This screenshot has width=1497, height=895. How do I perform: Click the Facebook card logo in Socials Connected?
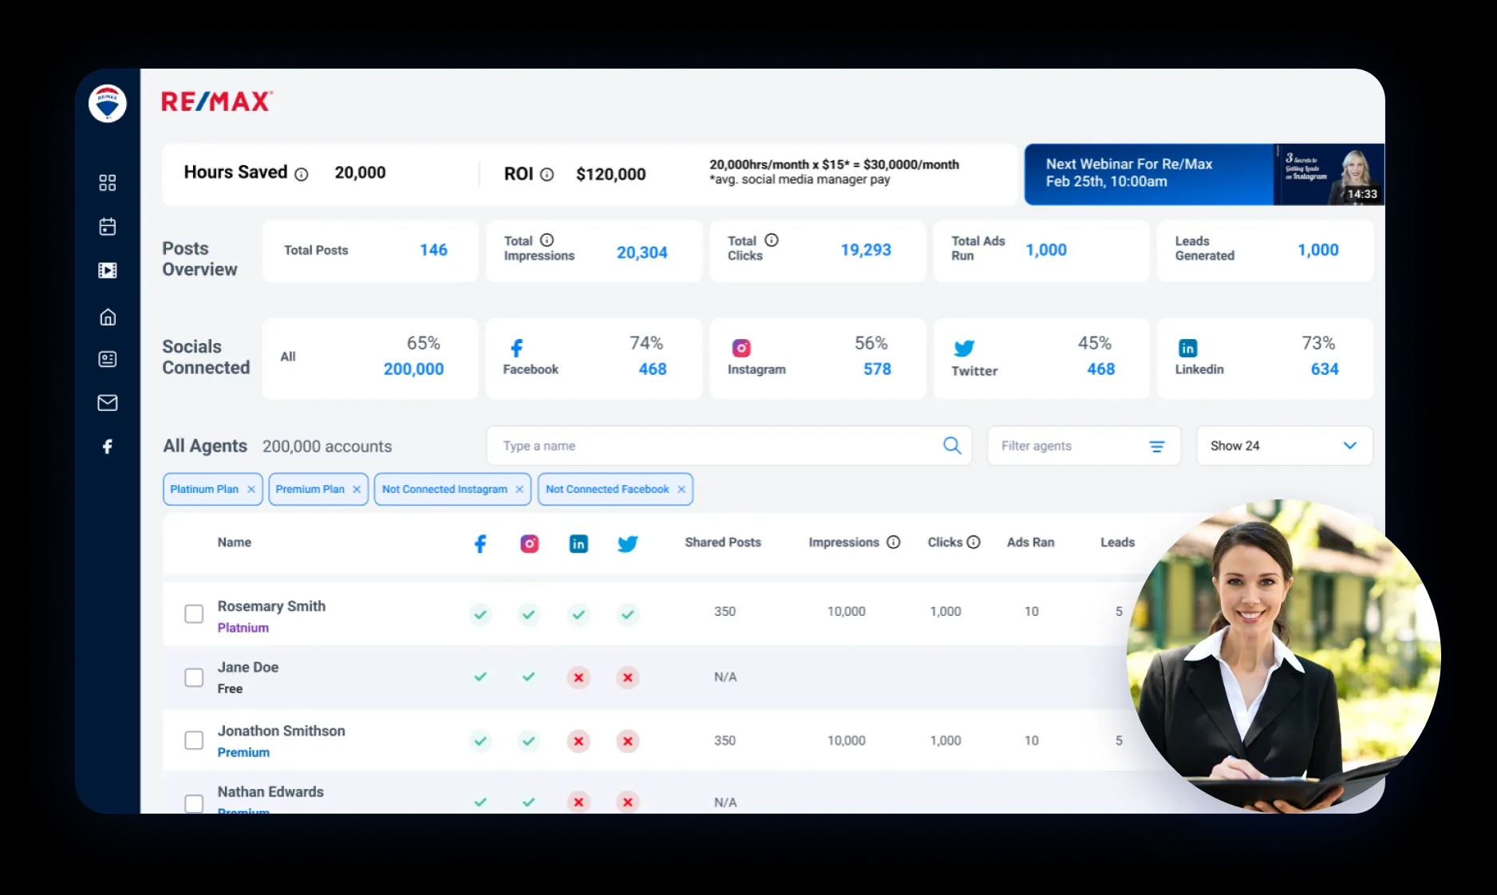pos(517,348)
